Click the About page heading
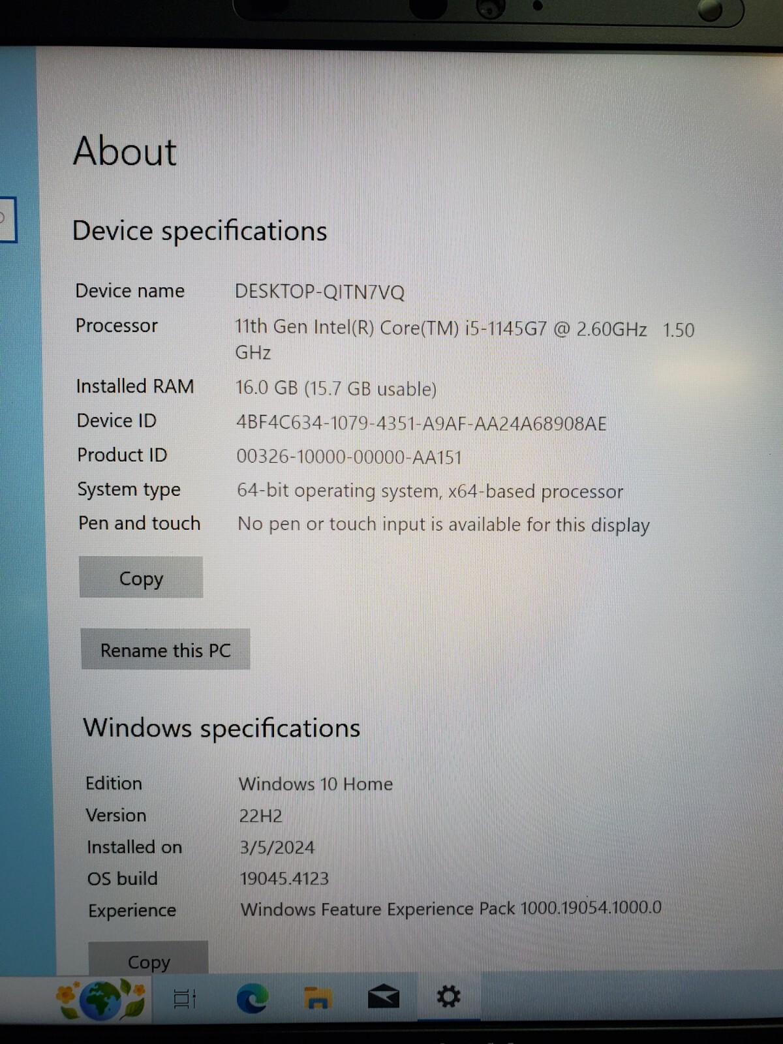The width and height of the screenshot is (783, 1044). coord(125,151)
